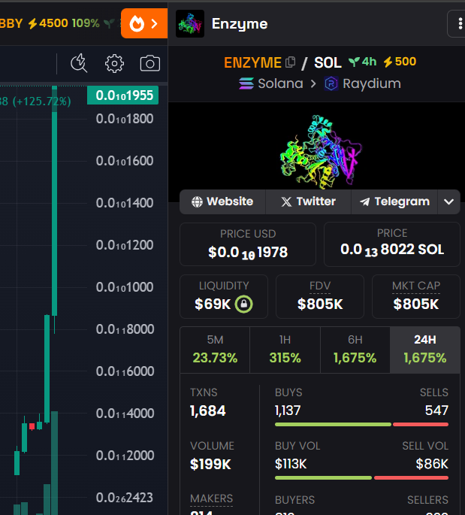Click the Enzyme token logo thumbnail
This screenshot has height=515, width=465.
point(190,23)
